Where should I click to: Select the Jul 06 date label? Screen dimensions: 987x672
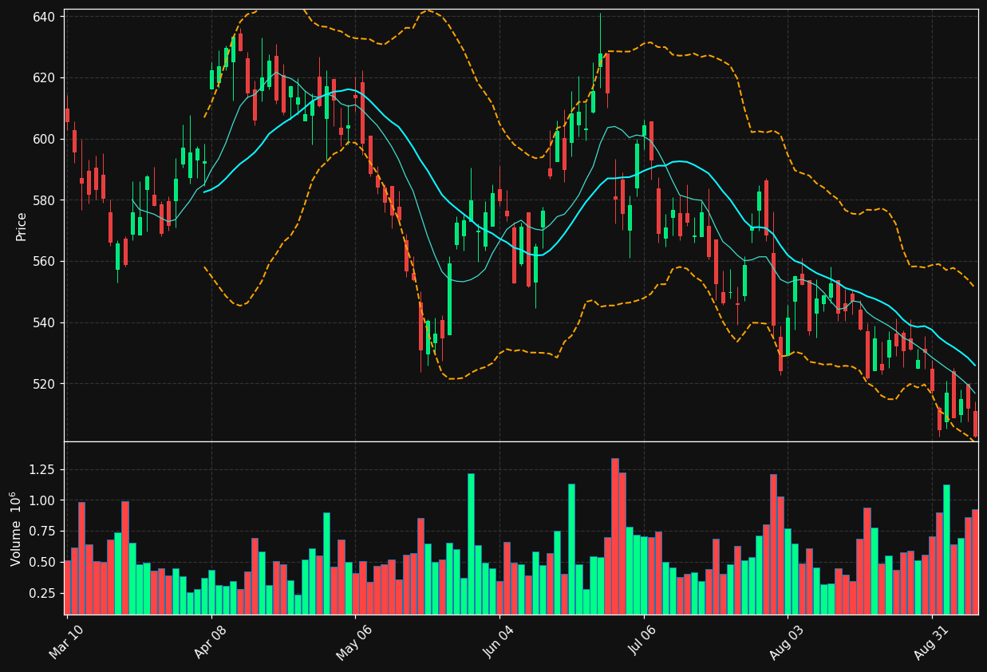coord(644,641)
